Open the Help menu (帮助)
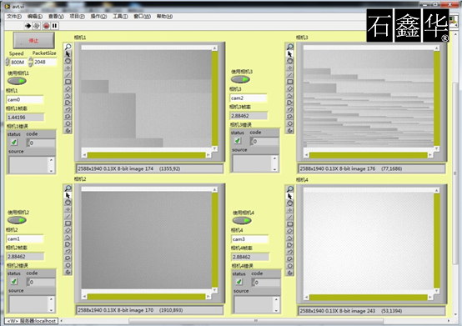This screenshot has width=462, height=326. 164,17
